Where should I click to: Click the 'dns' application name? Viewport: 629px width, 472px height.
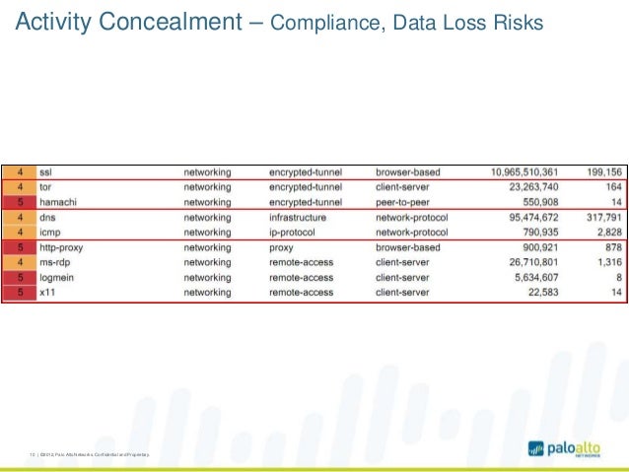pyautogui.click(x=47, y=218)
